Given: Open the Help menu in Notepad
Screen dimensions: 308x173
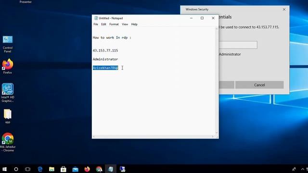Looking at the screenshot, I should coord(134,25).
